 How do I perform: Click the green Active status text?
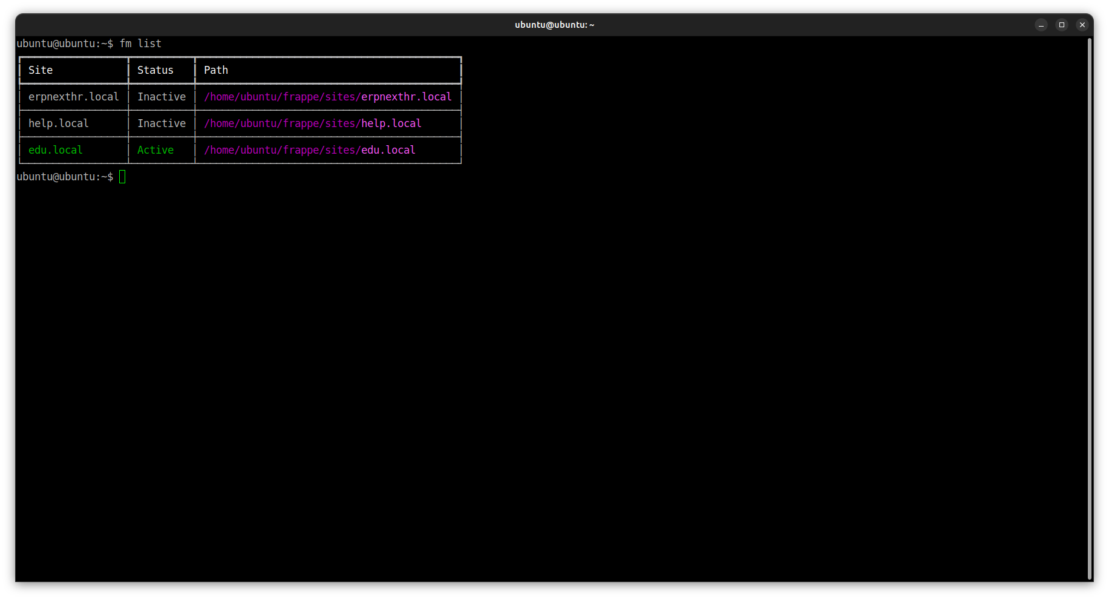pos(155,150)
